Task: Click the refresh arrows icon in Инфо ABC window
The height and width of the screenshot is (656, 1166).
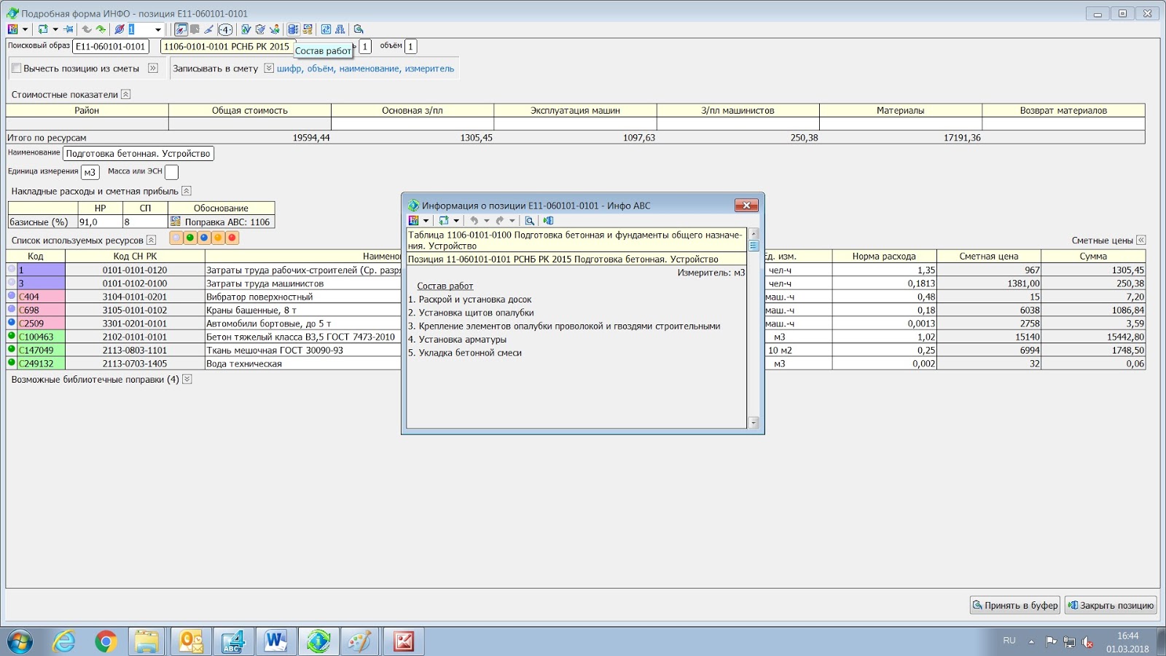Action: [444, 221]
